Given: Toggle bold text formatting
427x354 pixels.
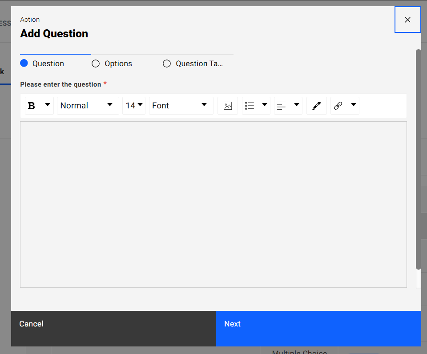Looking at the screenshot, I should [32, 106].
